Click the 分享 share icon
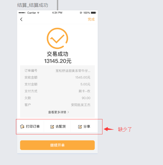This screenshot has width=163, height=165. pyautogui.click(x=80, y=127)
